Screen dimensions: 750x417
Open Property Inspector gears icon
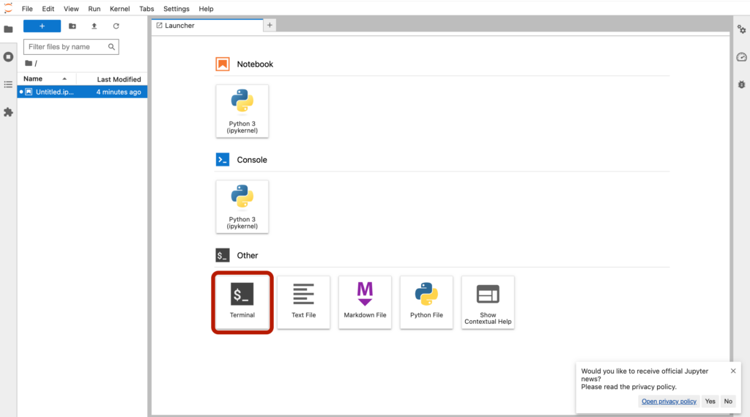(741, 29)
